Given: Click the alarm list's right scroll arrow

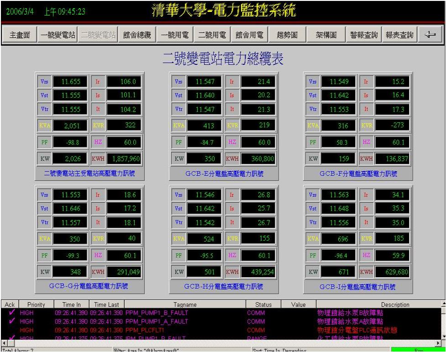Looking at the screenshot, I should point(438,343).
